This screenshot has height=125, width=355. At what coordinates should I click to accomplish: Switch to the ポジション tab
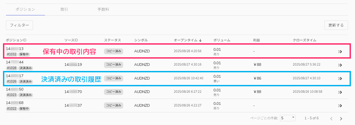[25, 9]
